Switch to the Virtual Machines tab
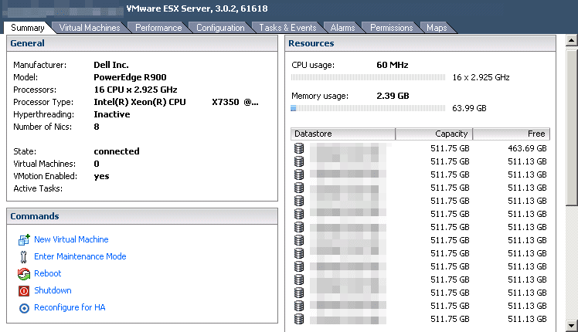The image size is (578, 332). [x=90, y=28]
